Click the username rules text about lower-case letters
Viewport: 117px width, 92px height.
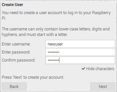pyautogui.click(x=56, y=32)
